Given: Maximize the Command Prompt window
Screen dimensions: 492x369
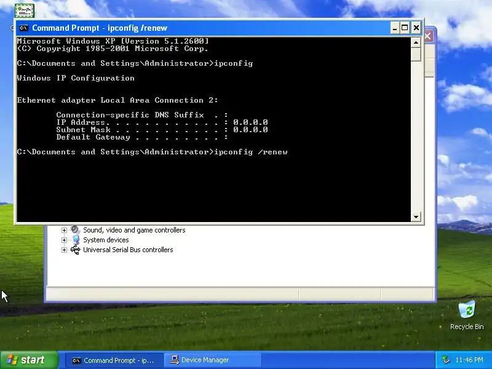Looking at the screenshot, I should [405, 28].
